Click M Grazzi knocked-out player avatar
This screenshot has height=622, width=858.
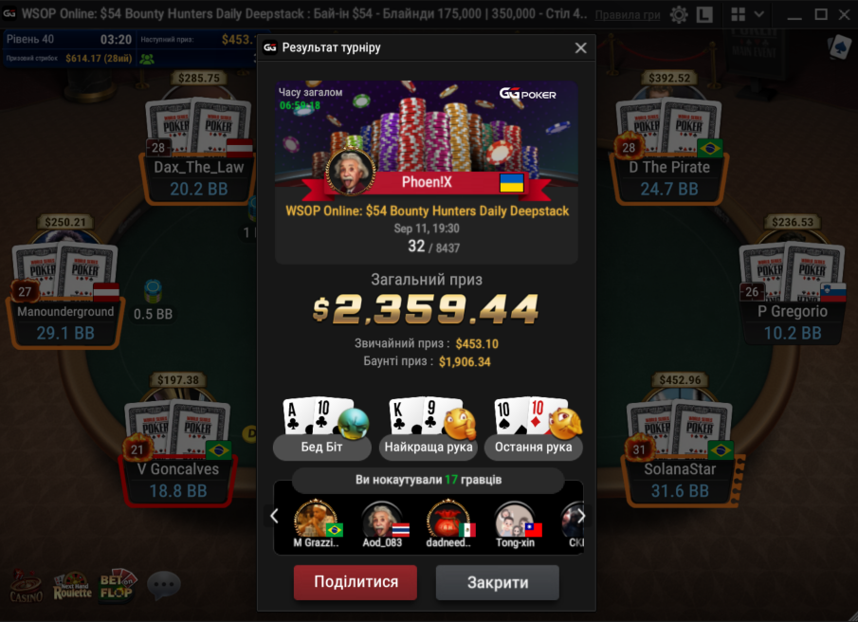pos(316,519)
